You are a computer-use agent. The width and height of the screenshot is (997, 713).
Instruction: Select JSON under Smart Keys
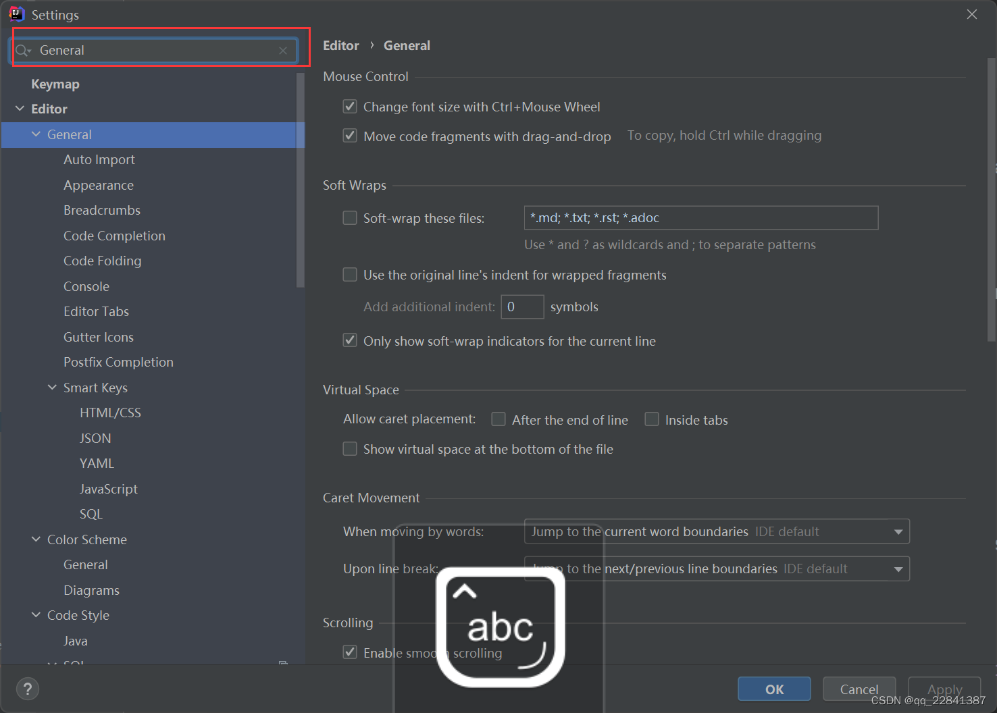[x=95, y=438]
